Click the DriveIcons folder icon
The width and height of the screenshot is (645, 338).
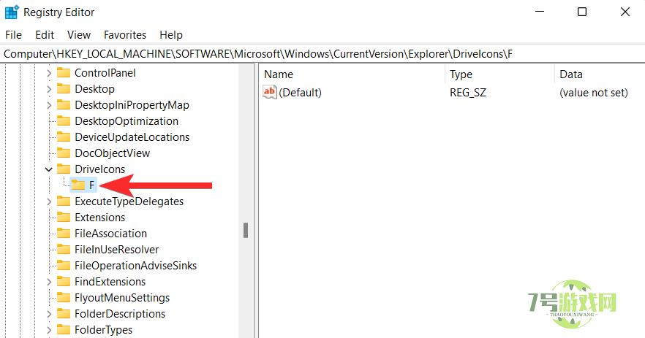click(64, 169)
